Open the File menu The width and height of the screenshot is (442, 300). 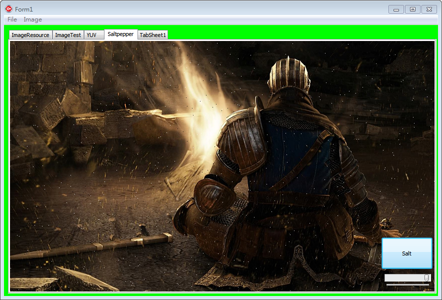12,19
